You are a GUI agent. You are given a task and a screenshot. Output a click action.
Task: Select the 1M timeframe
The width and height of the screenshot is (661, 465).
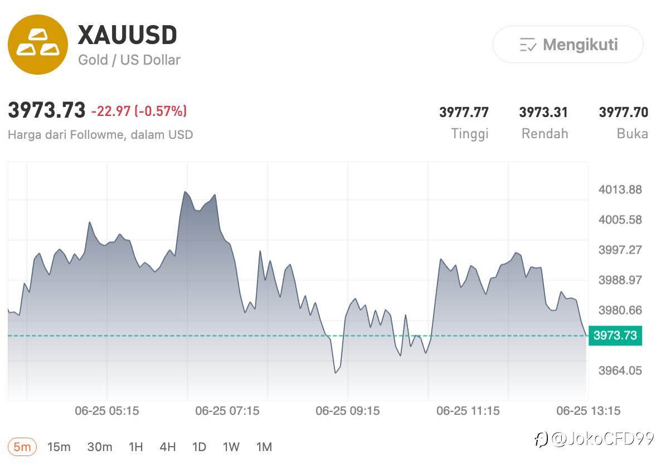[x=264, y=447]
